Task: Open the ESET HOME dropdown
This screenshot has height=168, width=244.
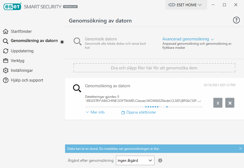Action: pyautogui.click(x=186, y=5)
